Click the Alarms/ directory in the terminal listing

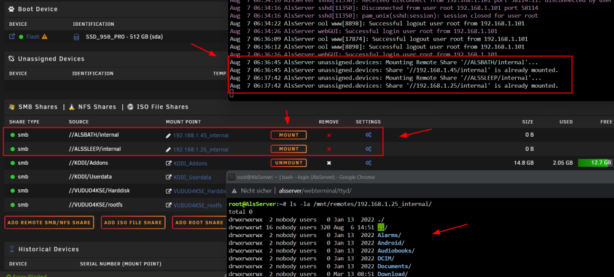coord(389,235)
